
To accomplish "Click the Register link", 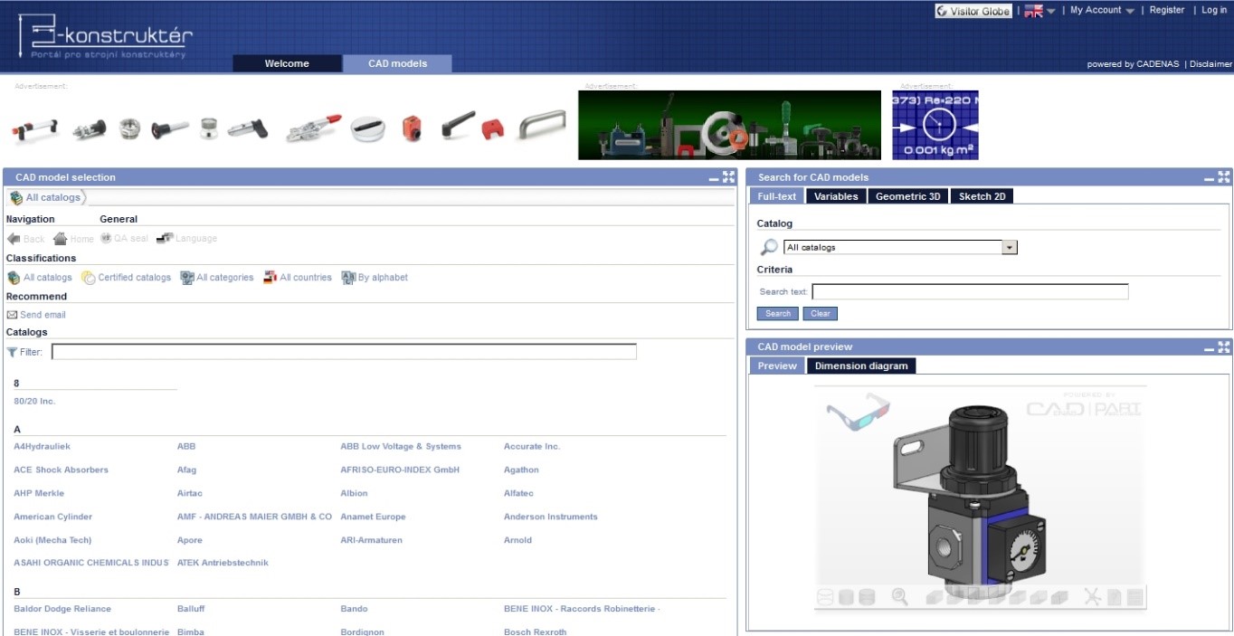I will 1167,10.
